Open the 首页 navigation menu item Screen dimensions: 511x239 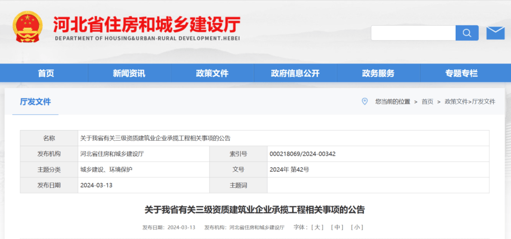[46, 73]
